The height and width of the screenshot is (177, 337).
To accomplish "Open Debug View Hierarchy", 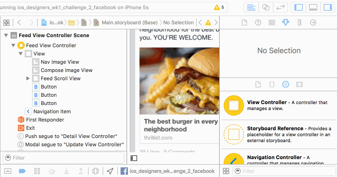I will click(x=96, y=171).
